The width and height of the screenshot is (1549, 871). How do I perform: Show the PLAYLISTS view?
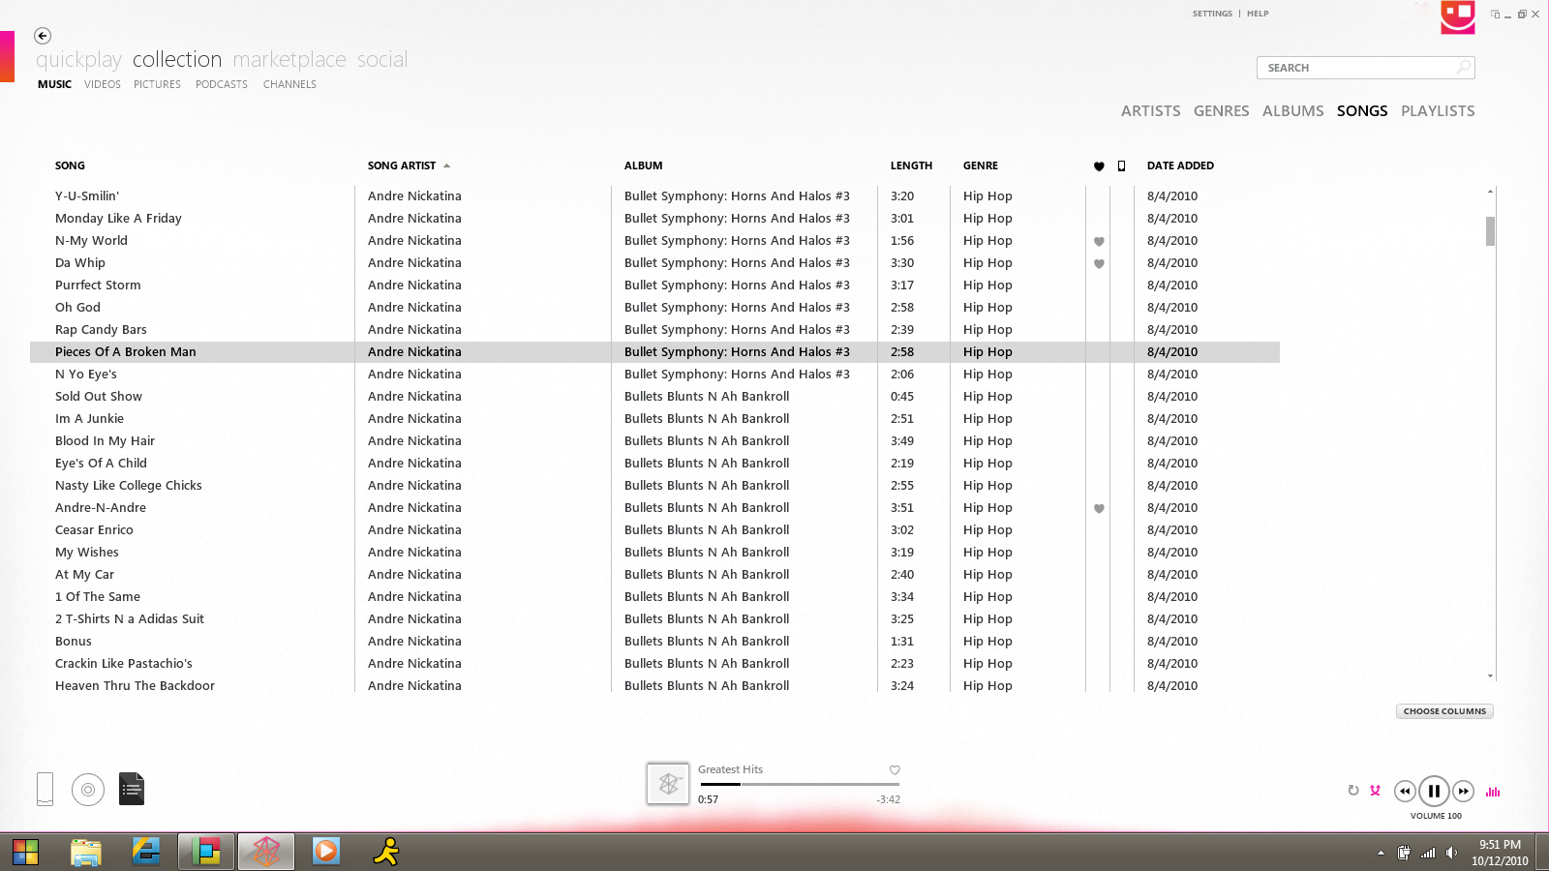tap(1438, 111)
